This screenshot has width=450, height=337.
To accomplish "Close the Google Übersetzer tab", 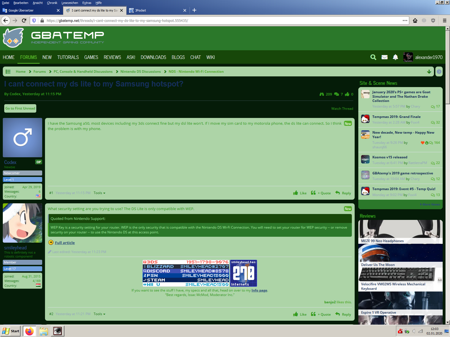I will [x=58, y=10].
